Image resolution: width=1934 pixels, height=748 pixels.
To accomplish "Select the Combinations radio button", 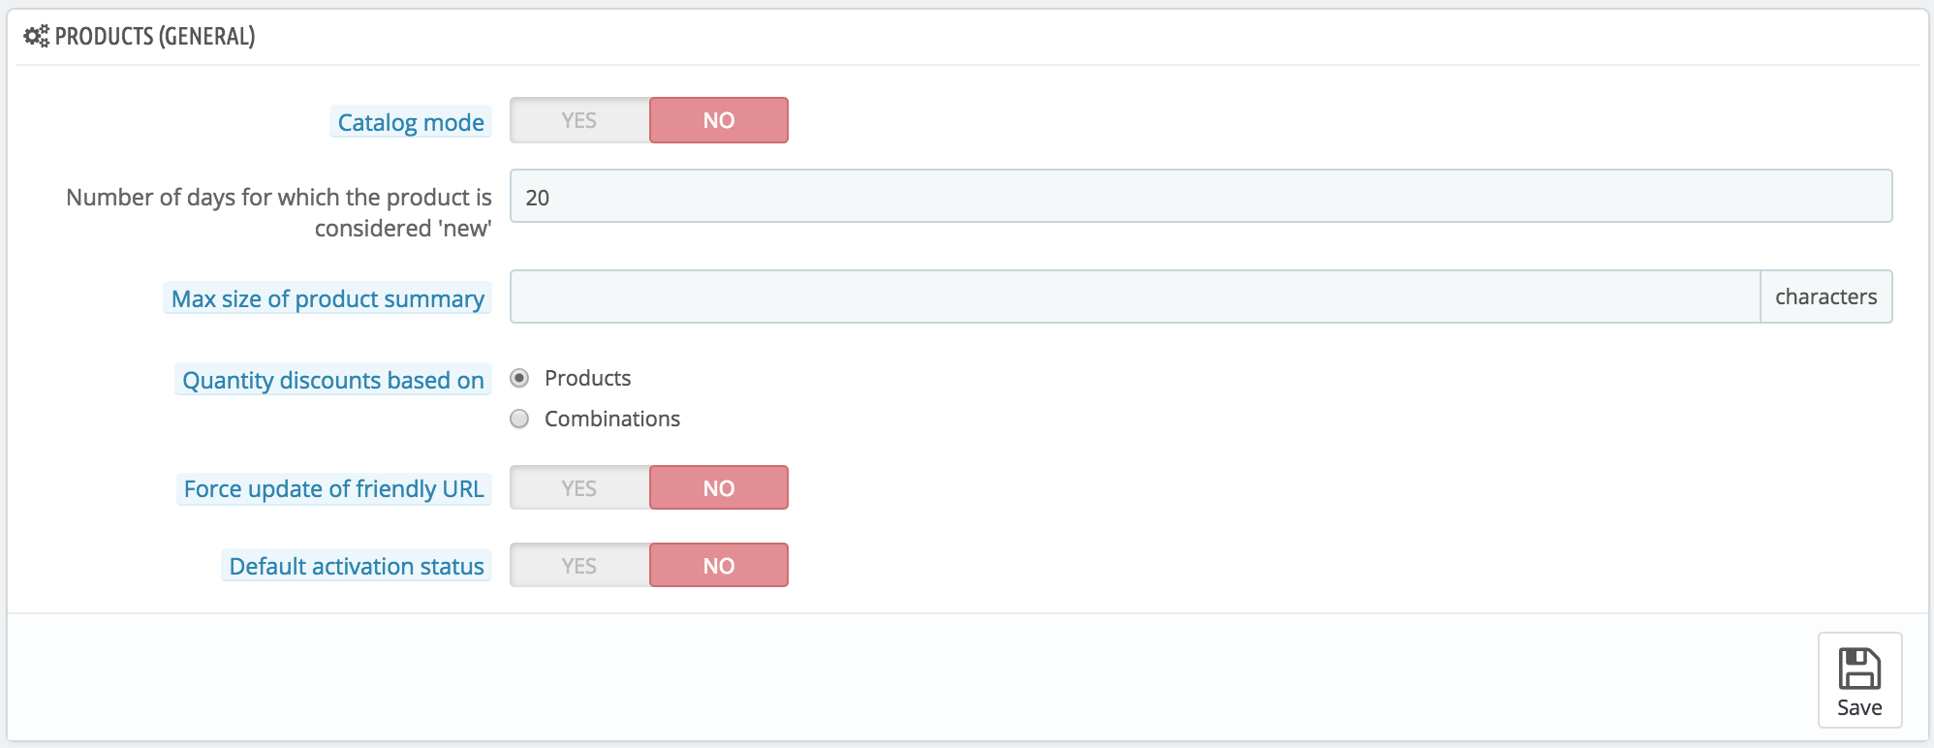I will 519,419.
